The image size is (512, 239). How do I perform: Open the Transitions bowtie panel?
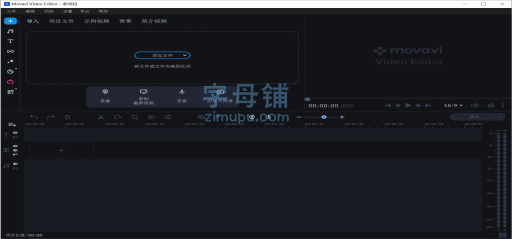point(10,51)
